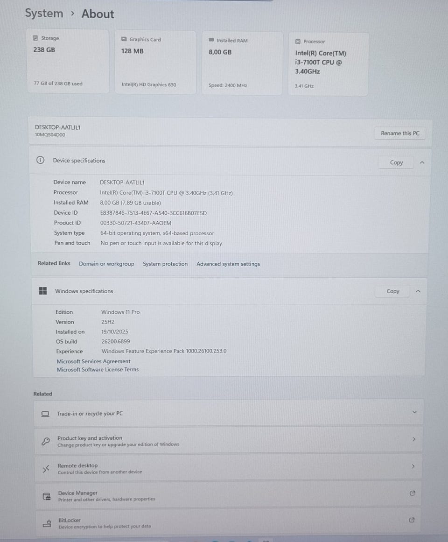Open Advanced system settings link
448x542 pixels.
tap(228, 264)
